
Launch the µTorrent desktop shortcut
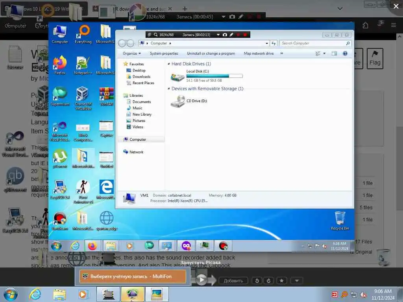[60, 159]
